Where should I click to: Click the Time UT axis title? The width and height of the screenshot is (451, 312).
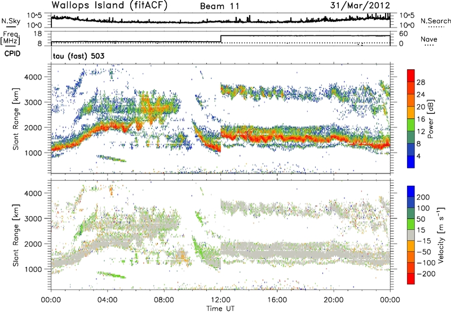(220, 308)
